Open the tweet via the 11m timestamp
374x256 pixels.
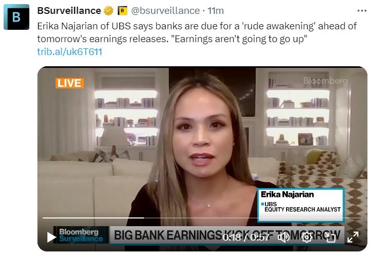[216, 11]
